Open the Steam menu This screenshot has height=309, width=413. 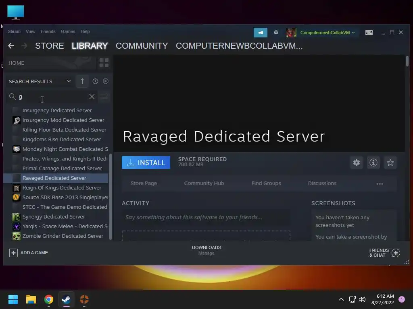(x=14, y=31)
